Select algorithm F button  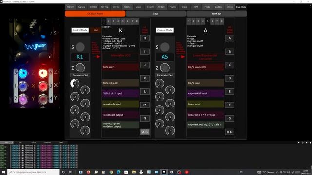(230, 105)
